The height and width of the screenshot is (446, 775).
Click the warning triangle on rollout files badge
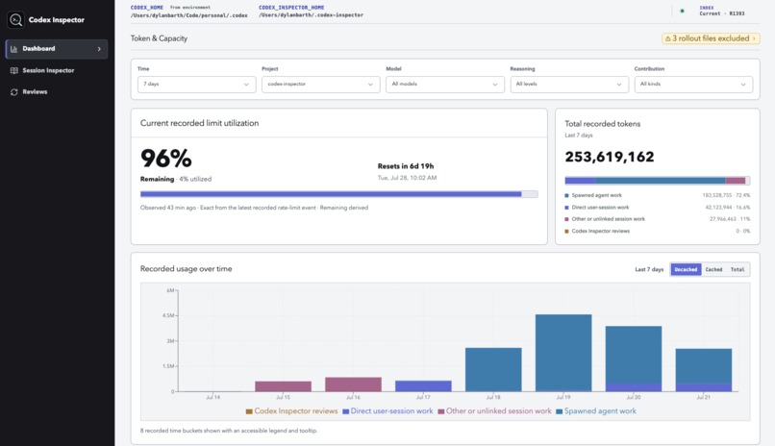point(667,38)
